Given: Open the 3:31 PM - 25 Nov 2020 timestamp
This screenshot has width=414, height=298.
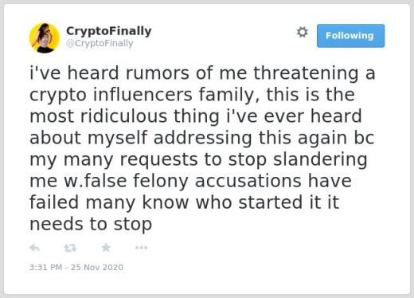Looking at the screenshot, I should coord(76,267).
